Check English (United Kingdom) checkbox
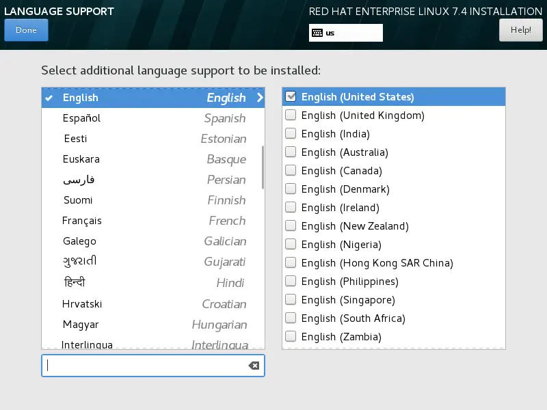Viewport: 547px width, 410px height. coord(291,115)
